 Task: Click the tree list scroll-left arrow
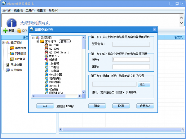(x=33, y=96)
